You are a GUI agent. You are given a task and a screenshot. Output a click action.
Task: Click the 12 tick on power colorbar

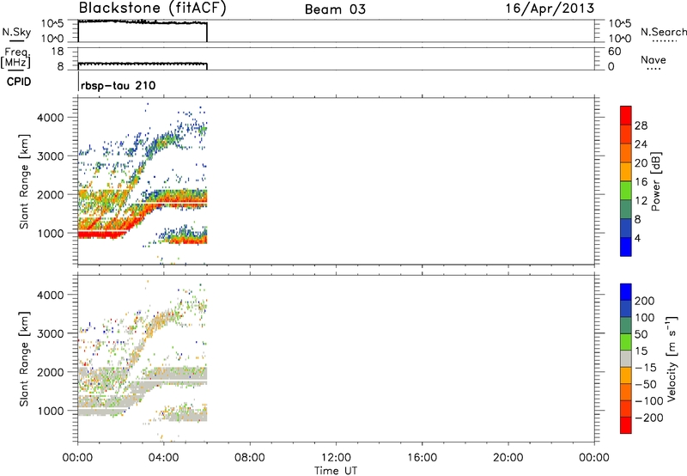tap(641, 201)
